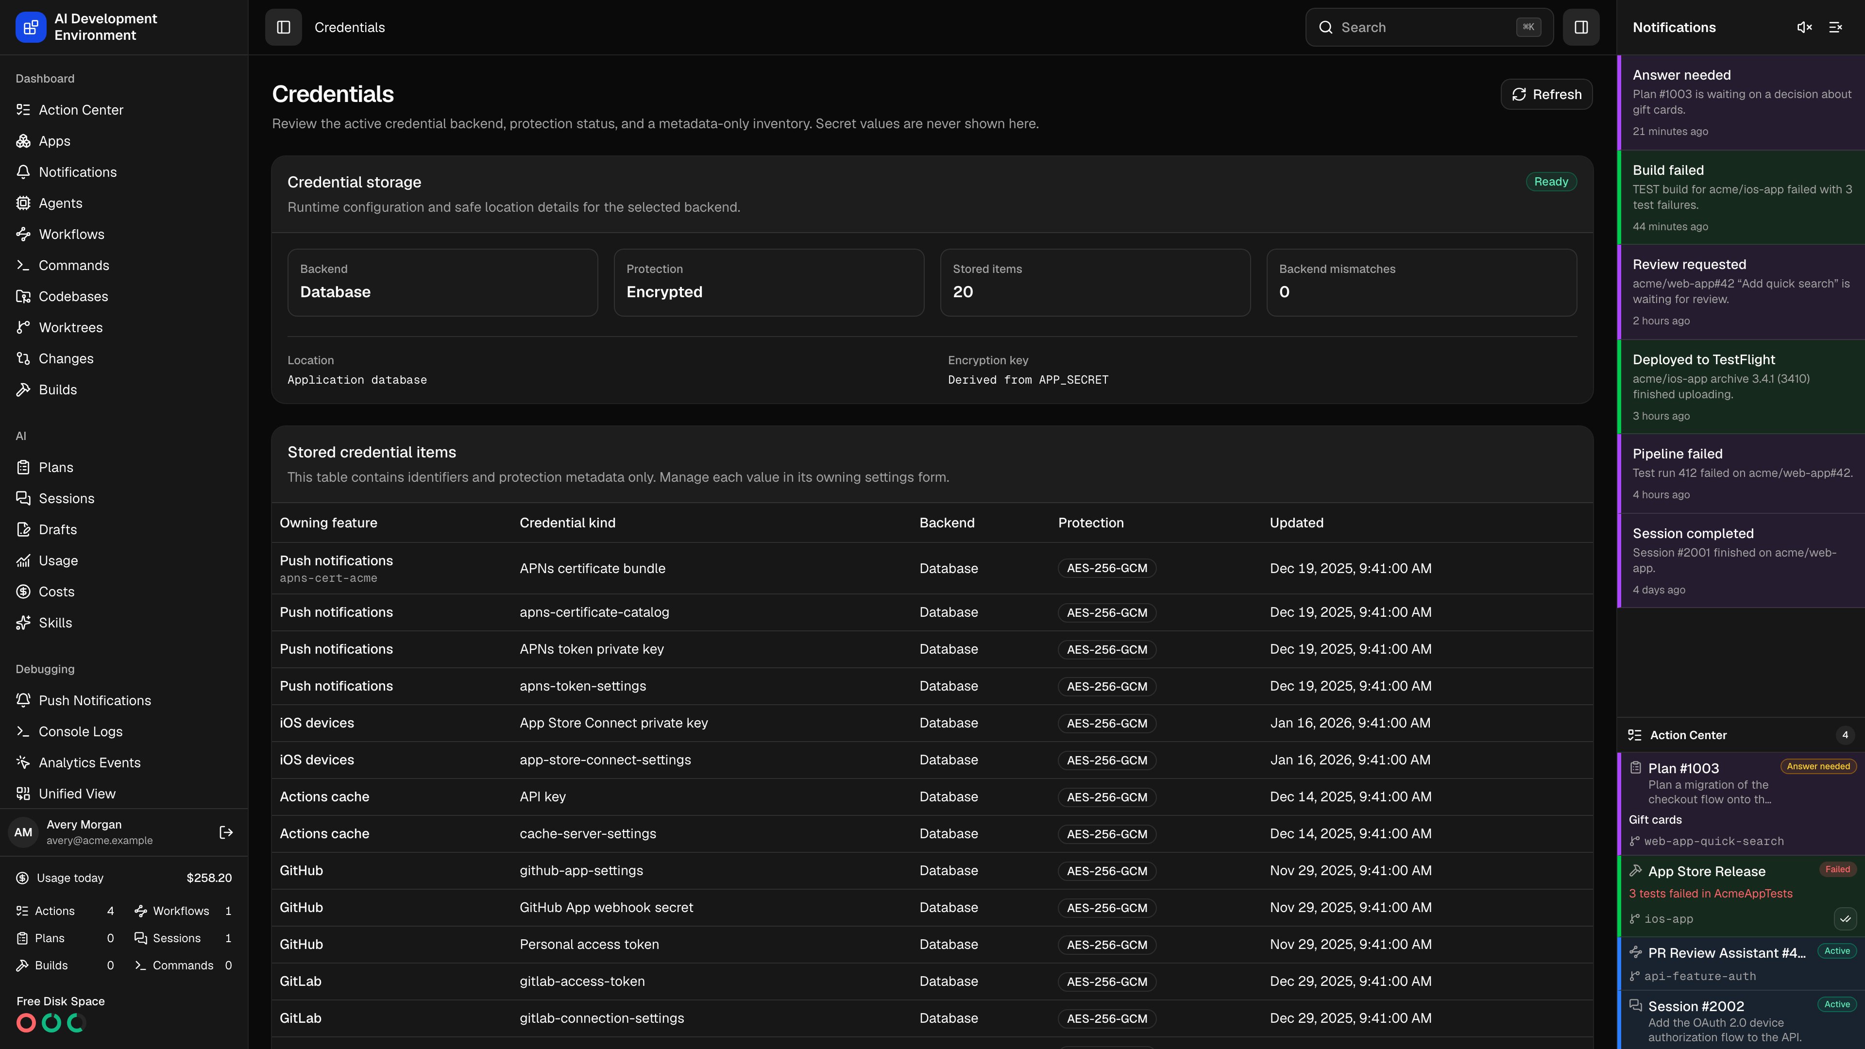Click the Builds hammer icon in navigation

tap(23, 390)
